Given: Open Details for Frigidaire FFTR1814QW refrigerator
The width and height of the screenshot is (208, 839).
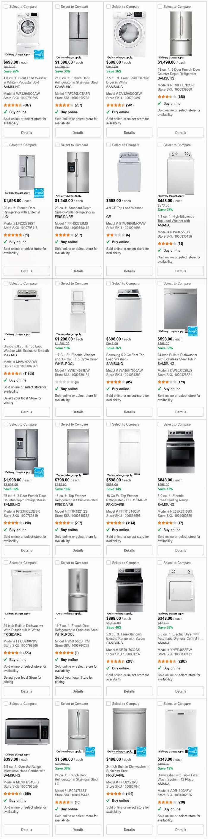Looking at the screenshot, I should tap(130, 550).
